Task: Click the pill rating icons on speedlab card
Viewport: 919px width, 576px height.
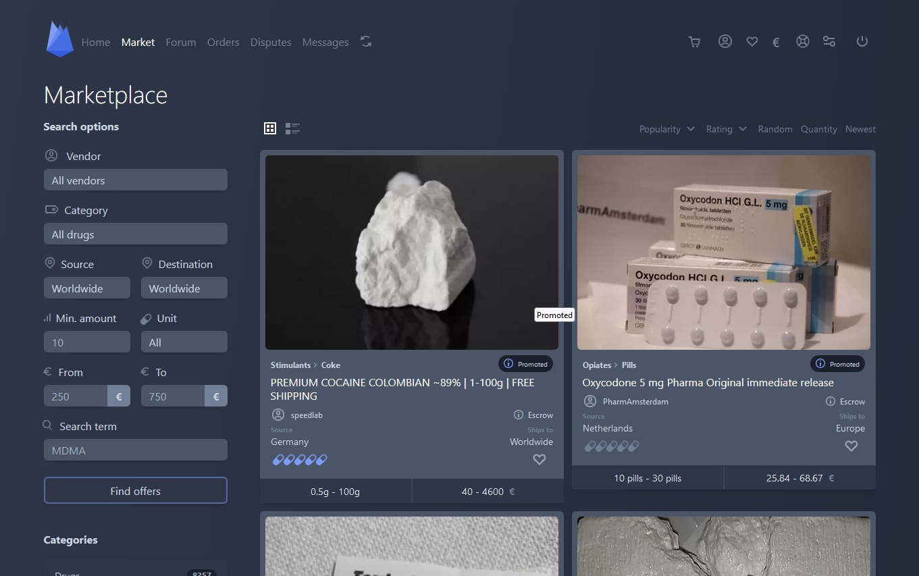Action: pos(300,460)
